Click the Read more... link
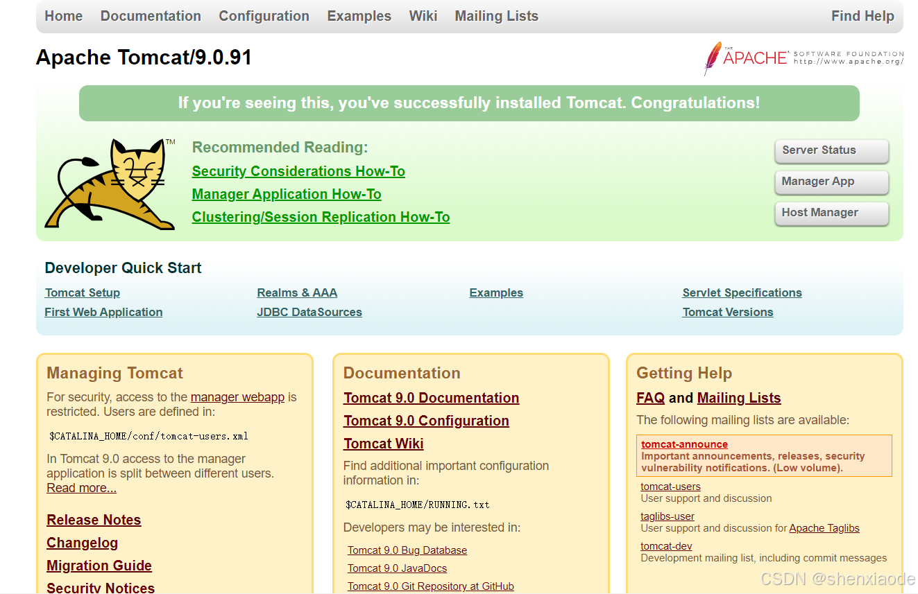918x594 pixels. pos(81,488)
